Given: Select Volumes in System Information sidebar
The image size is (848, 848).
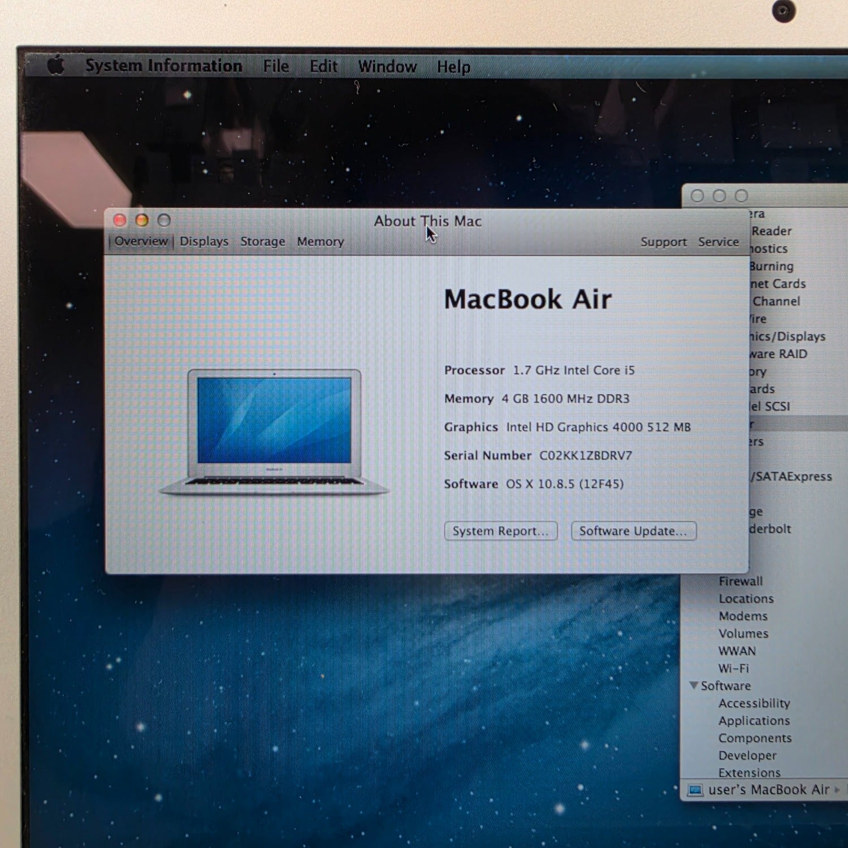Looking at the screenshot, I should (743, 634).
